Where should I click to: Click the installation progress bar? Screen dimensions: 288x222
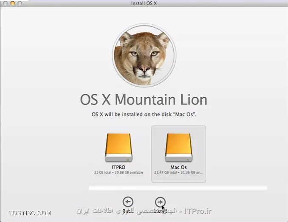tap(178, 188)
